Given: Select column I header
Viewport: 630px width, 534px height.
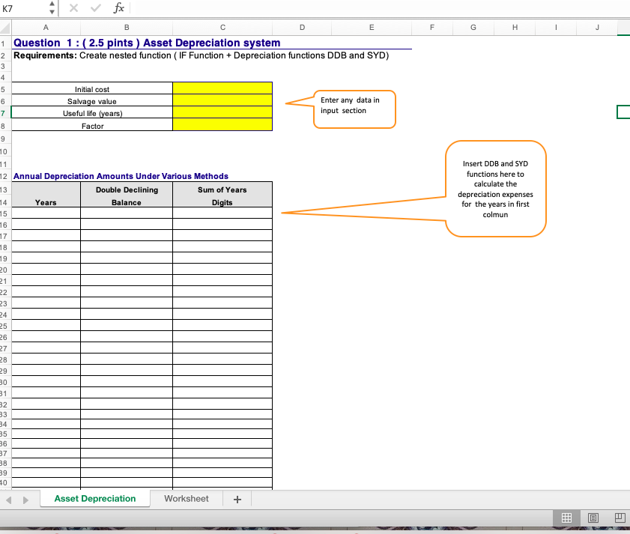Looking at the screenshot, I should click(x=556, y=27).
